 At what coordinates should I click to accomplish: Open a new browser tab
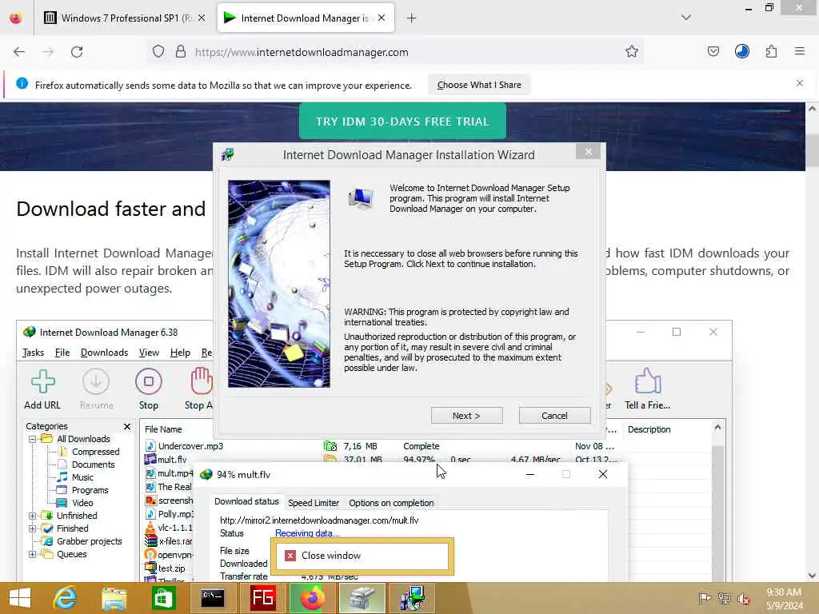click(x=411, y=18)
